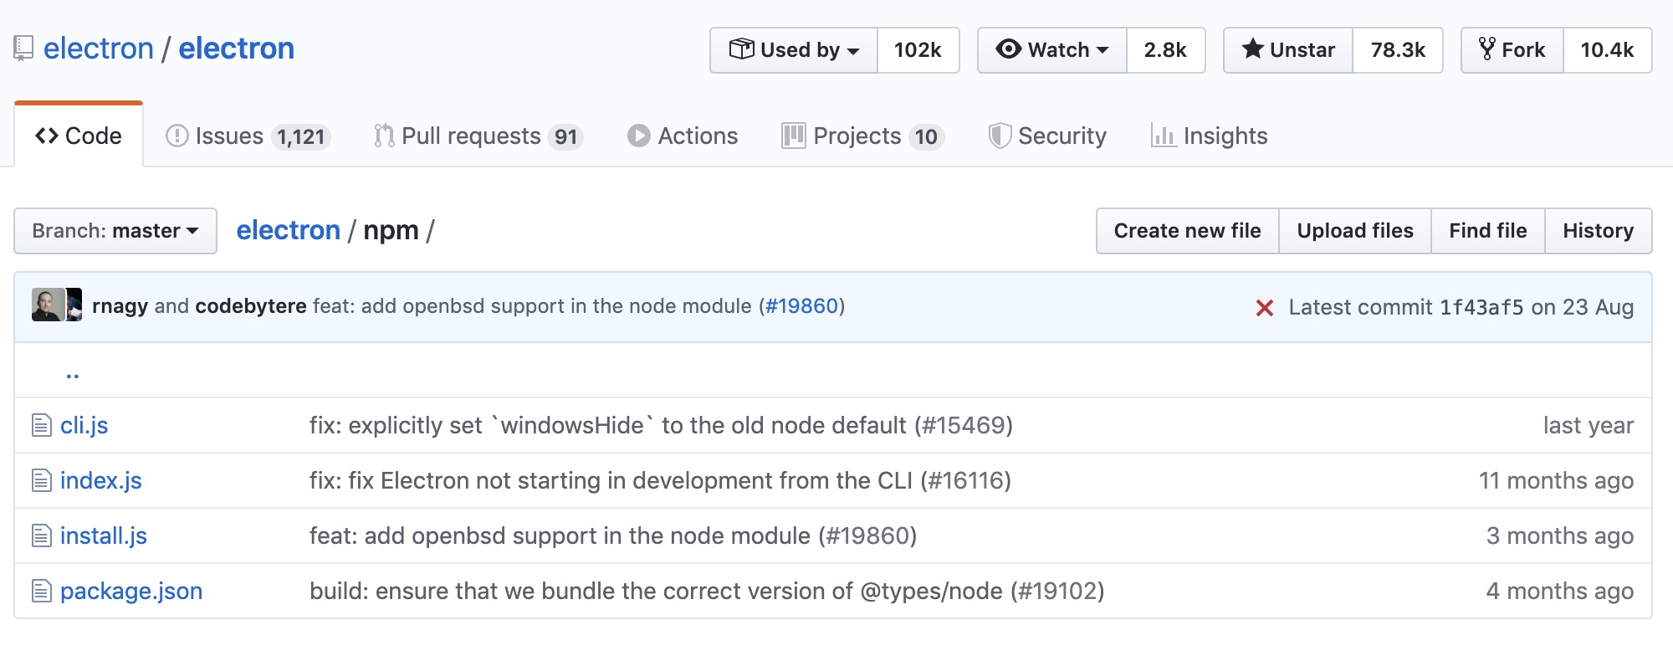The height and width of the screenshot is (666, 1673).
Task: Click the Insights graph icon
Action: [x=1164, y=136]
